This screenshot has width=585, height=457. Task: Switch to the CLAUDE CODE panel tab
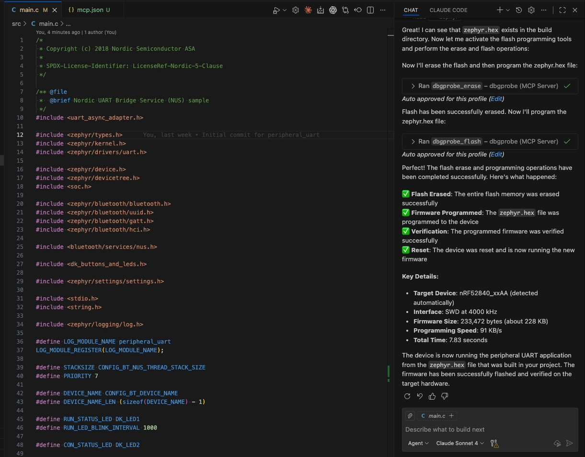click(448, 10)
